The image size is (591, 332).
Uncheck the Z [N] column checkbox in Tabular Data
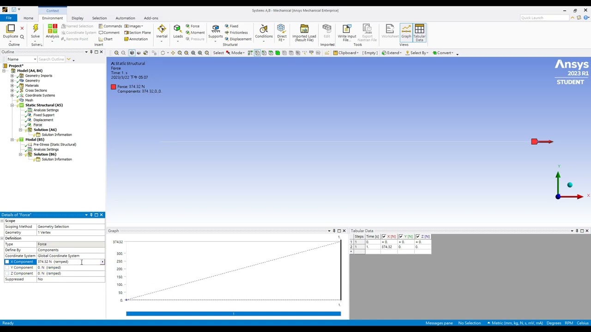tap(418, 237)
